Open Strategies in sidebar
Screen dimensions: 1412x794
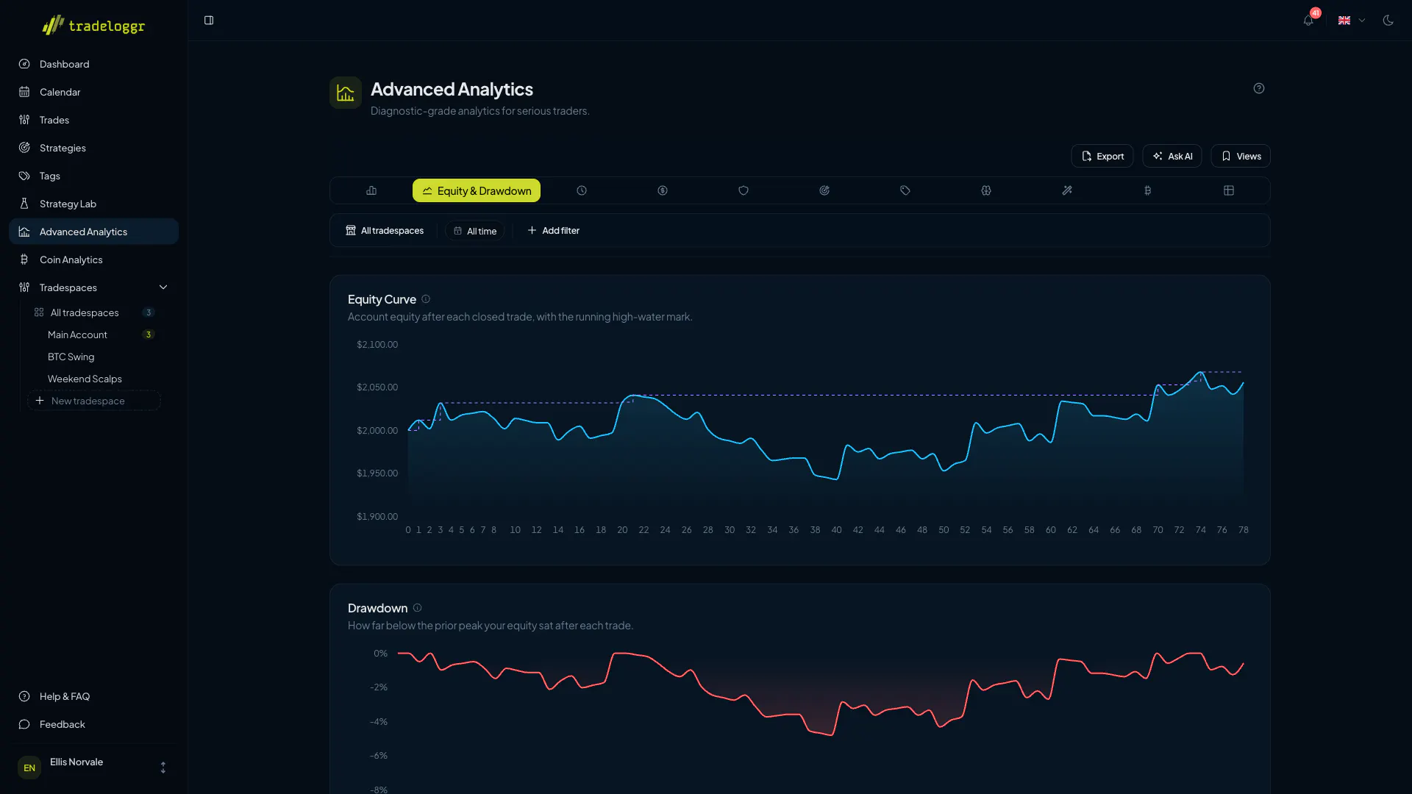click(x=93, y=148)
